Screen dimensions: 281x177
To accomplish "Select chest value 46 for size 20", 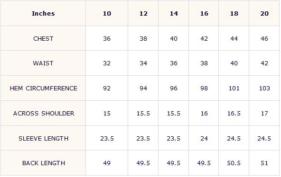I will (264, 39).
